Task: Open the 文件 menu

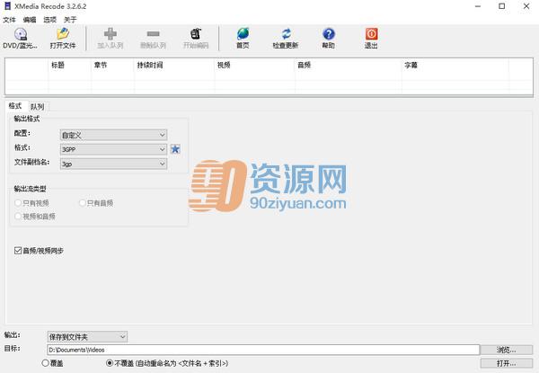Action: point(9,20)
